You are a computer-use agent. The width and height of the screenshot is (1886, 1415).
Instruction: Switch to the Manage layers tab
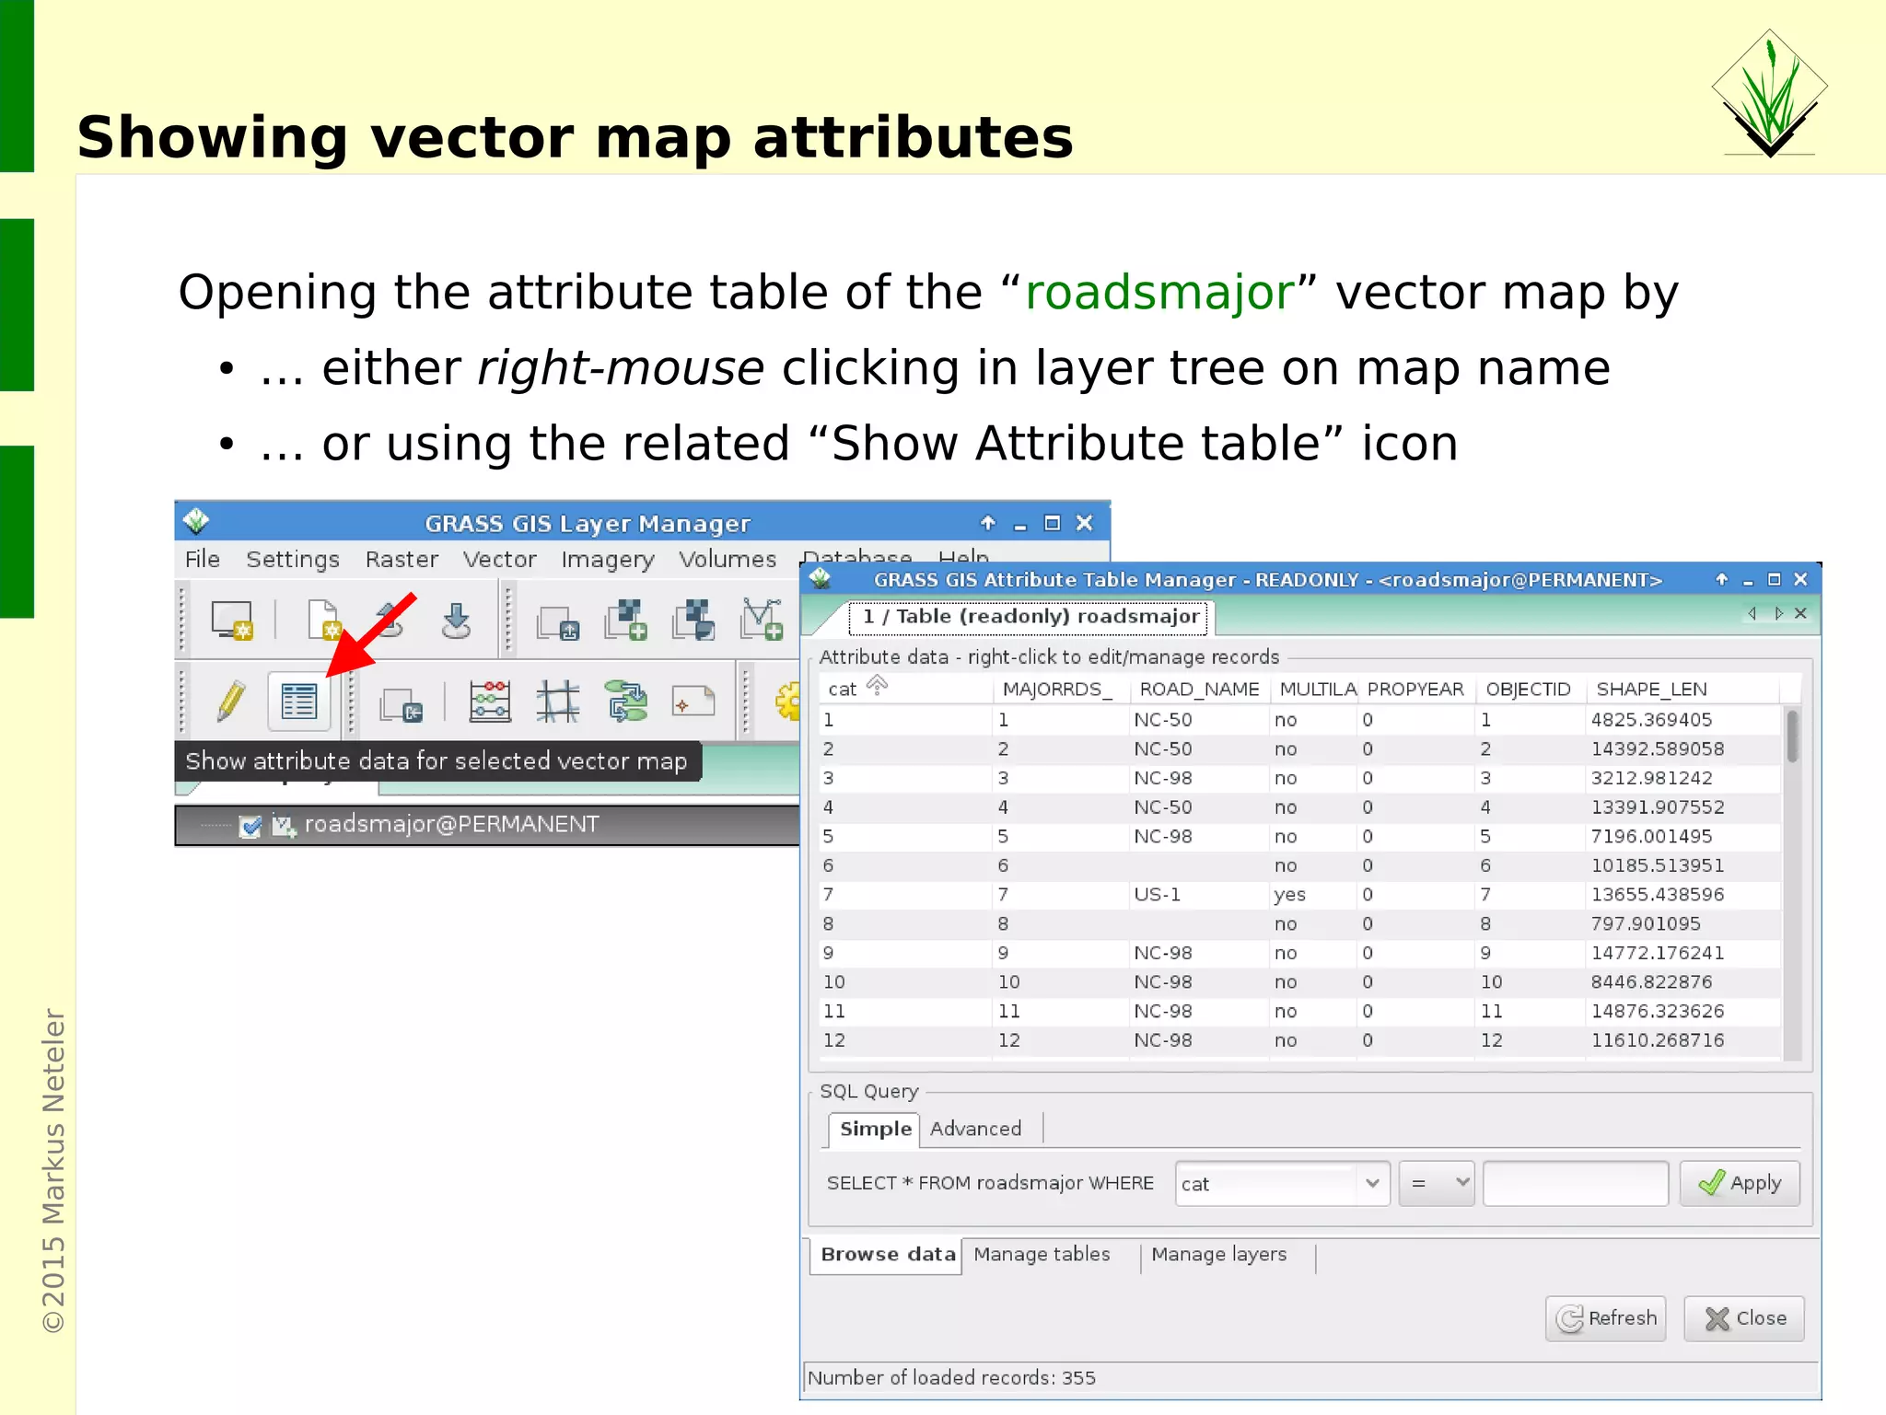point(1218,1254)
